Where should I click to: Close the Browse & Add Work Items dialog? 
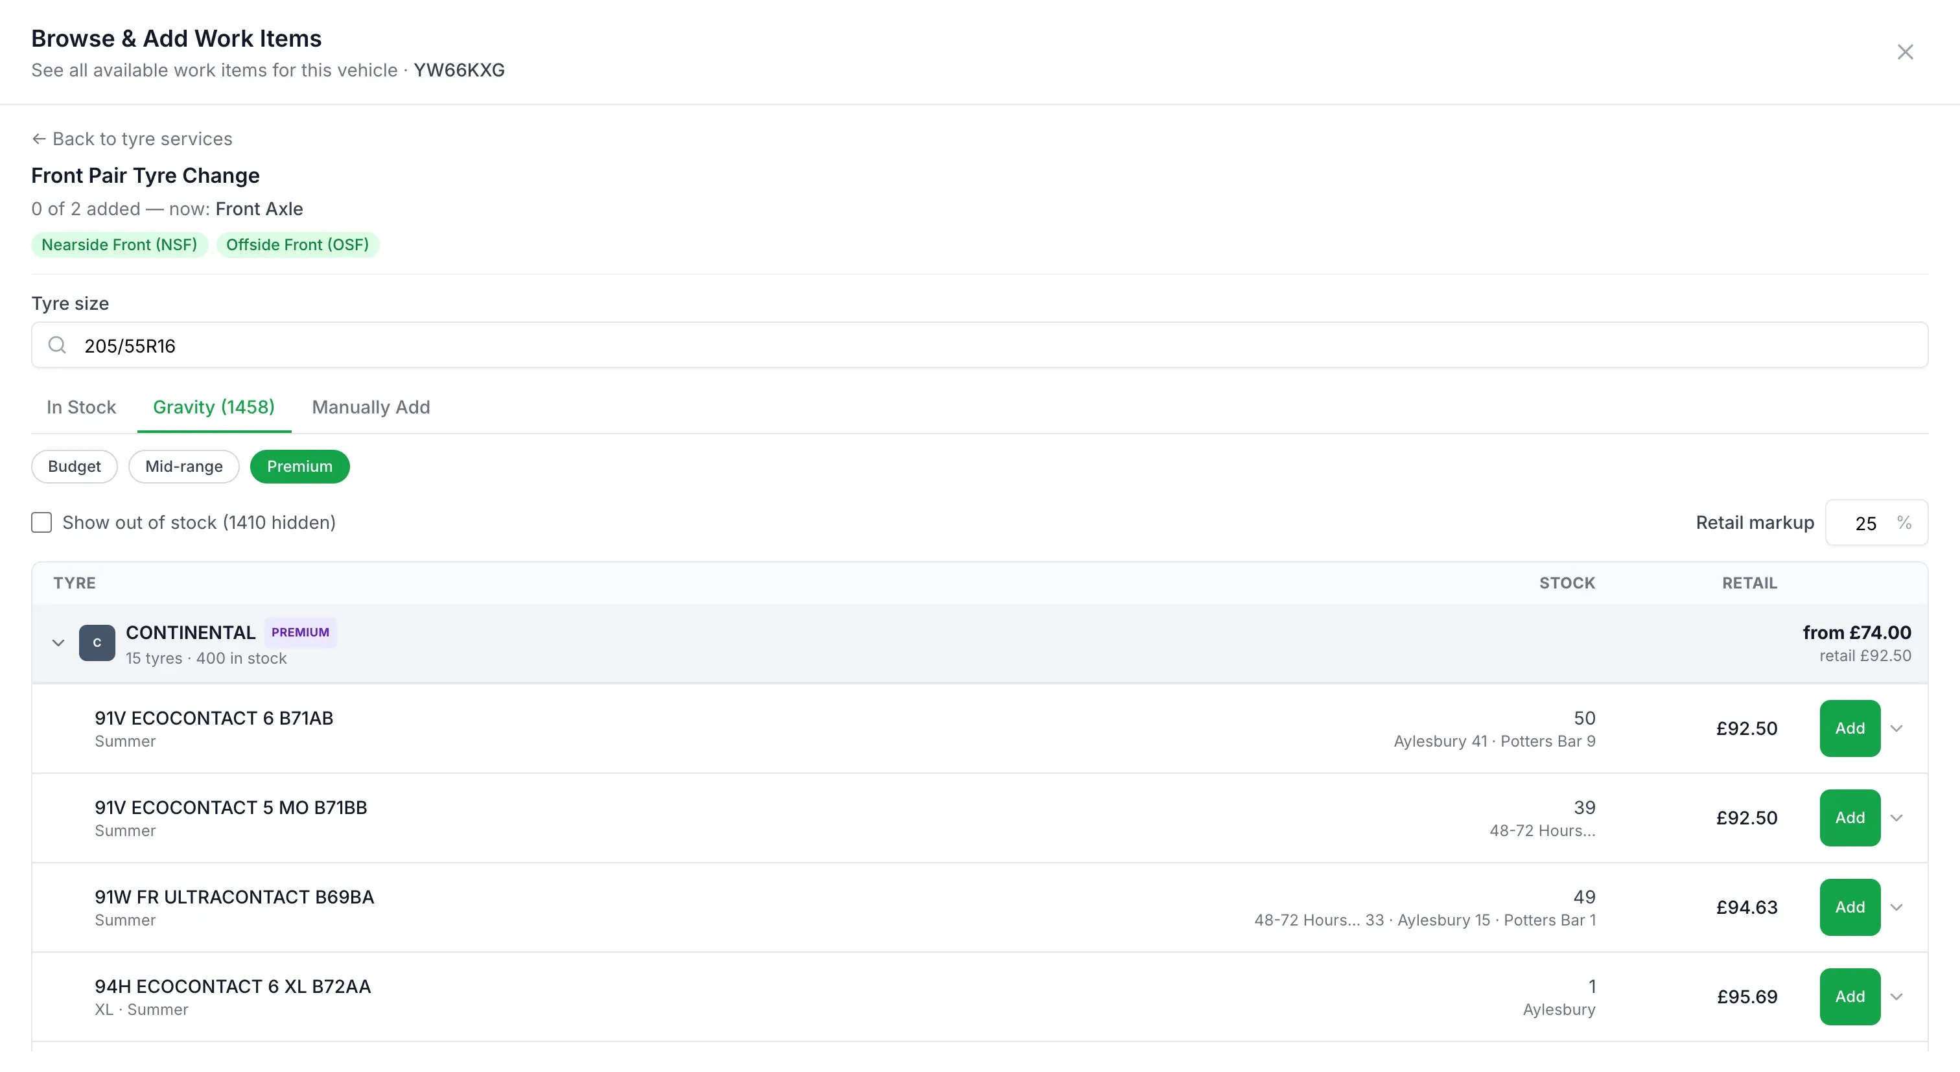pos(1904,52)
